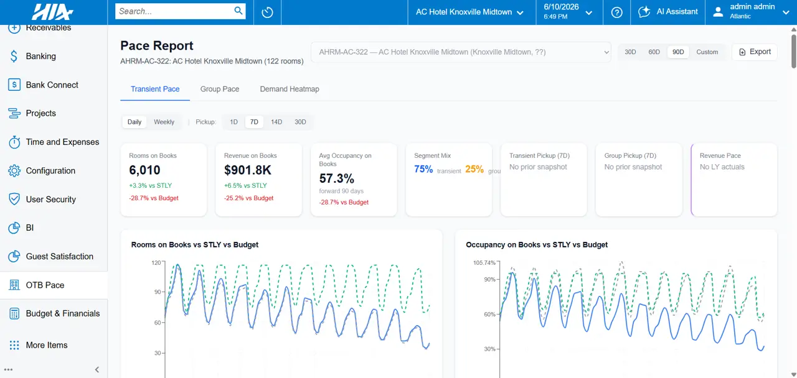Open Time and Expenses in sidebar

(x=54, y=142)
